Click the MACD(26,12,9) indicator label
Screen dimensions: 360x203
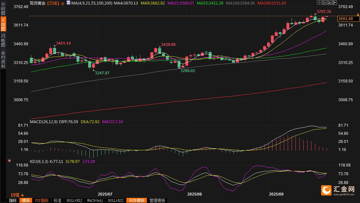tap(44, 122)
